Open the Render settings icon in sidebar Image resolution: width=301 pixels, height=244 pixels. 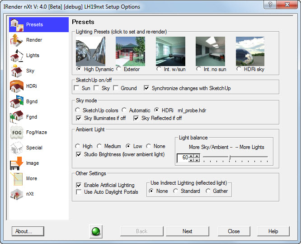click(x=17, y=40)
